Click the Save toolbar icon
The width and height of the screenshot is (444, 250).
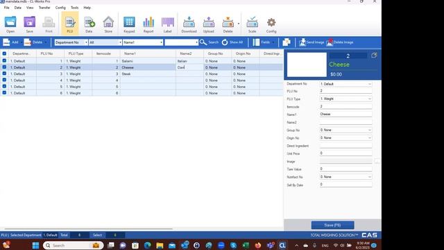point(29,24)
